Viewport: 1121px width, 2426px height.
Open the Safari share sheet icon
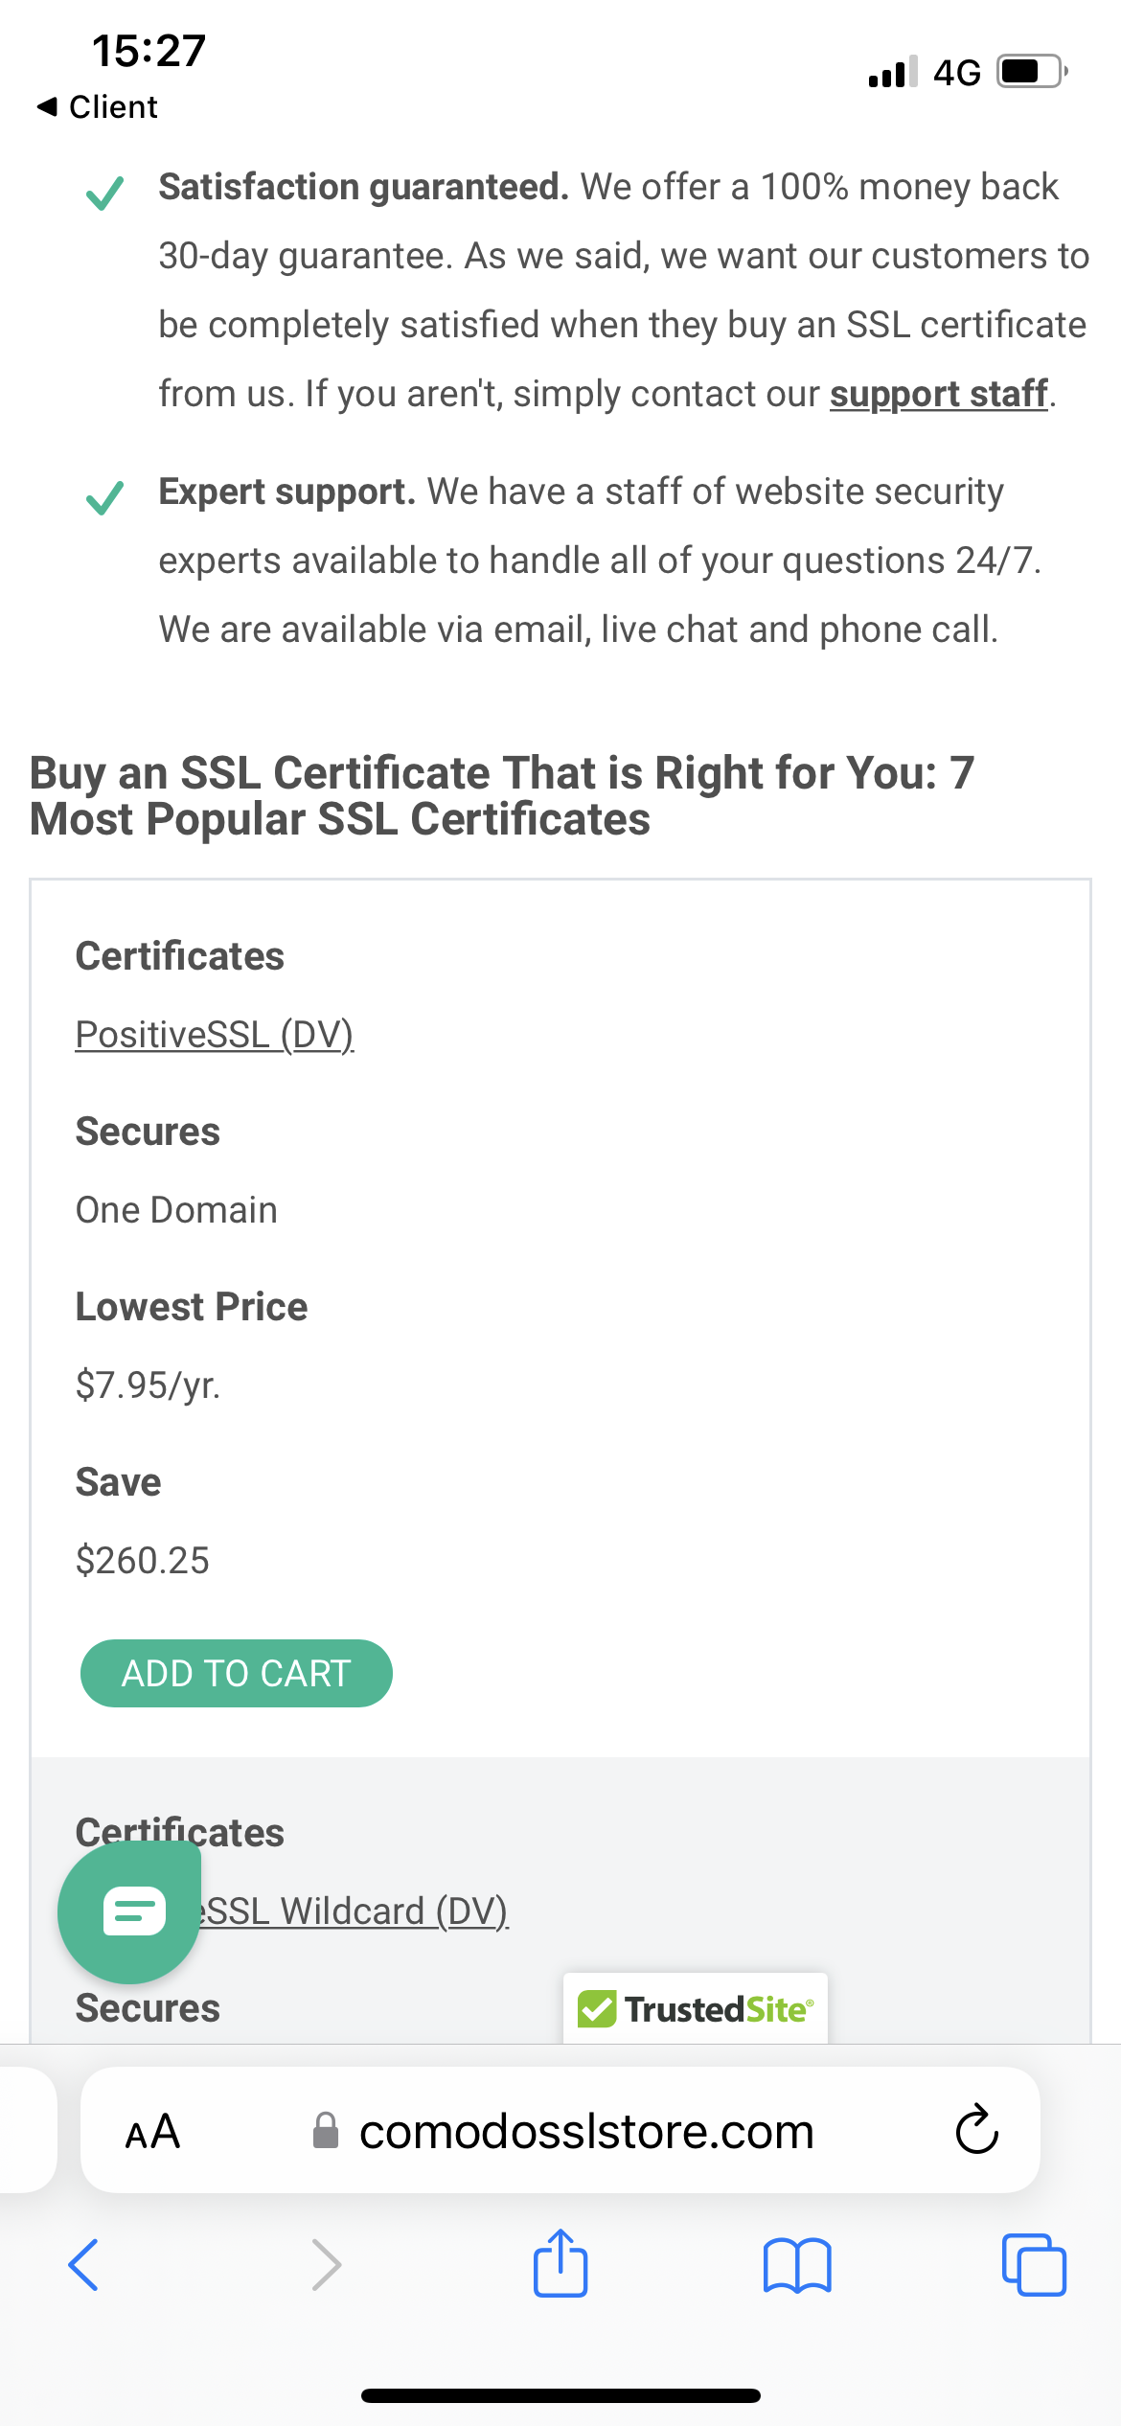pyautogui.click(x=560, y=2263)
